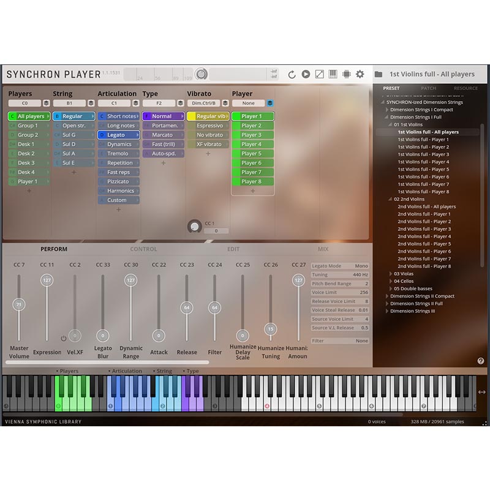Screen dimensions: 490x490
Task: Collapse the 01 1st Violins folder
Action: point(390,125)
